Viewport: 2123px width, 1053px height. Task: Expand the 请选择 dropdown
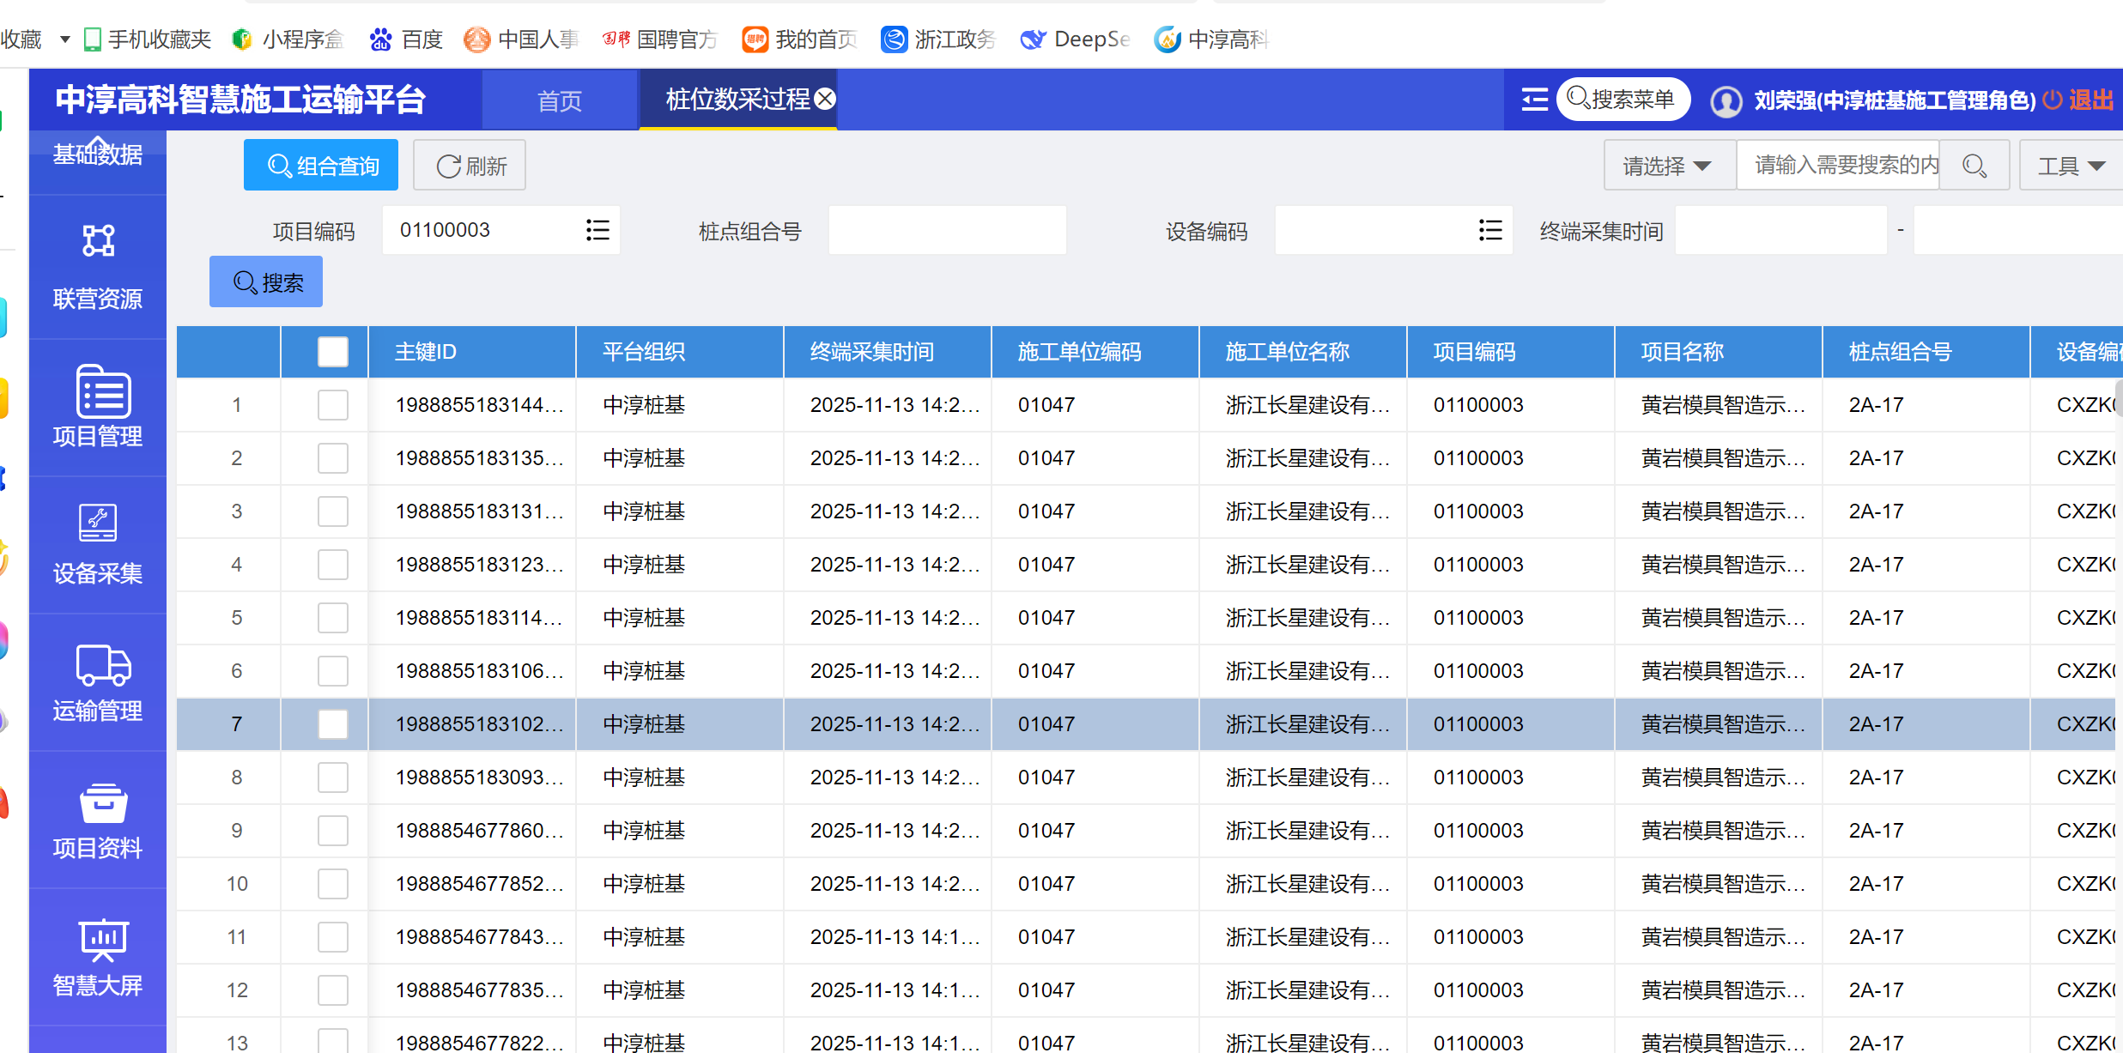point(1667,166)
